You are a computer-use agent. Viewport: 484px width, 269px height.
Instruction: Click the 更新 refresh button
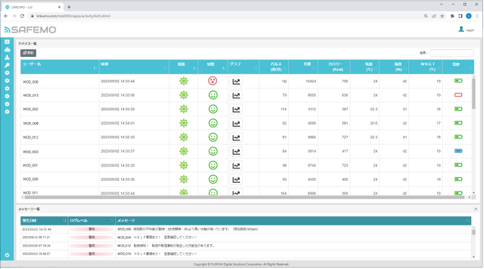pyautogui.click(x=28, y=53)
